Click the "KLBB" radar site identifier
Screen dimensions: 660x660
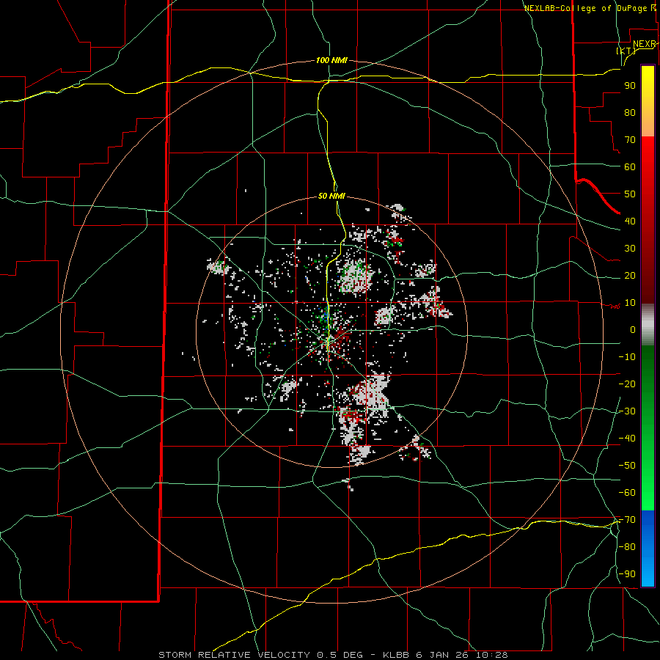click(x=396, y=655)
